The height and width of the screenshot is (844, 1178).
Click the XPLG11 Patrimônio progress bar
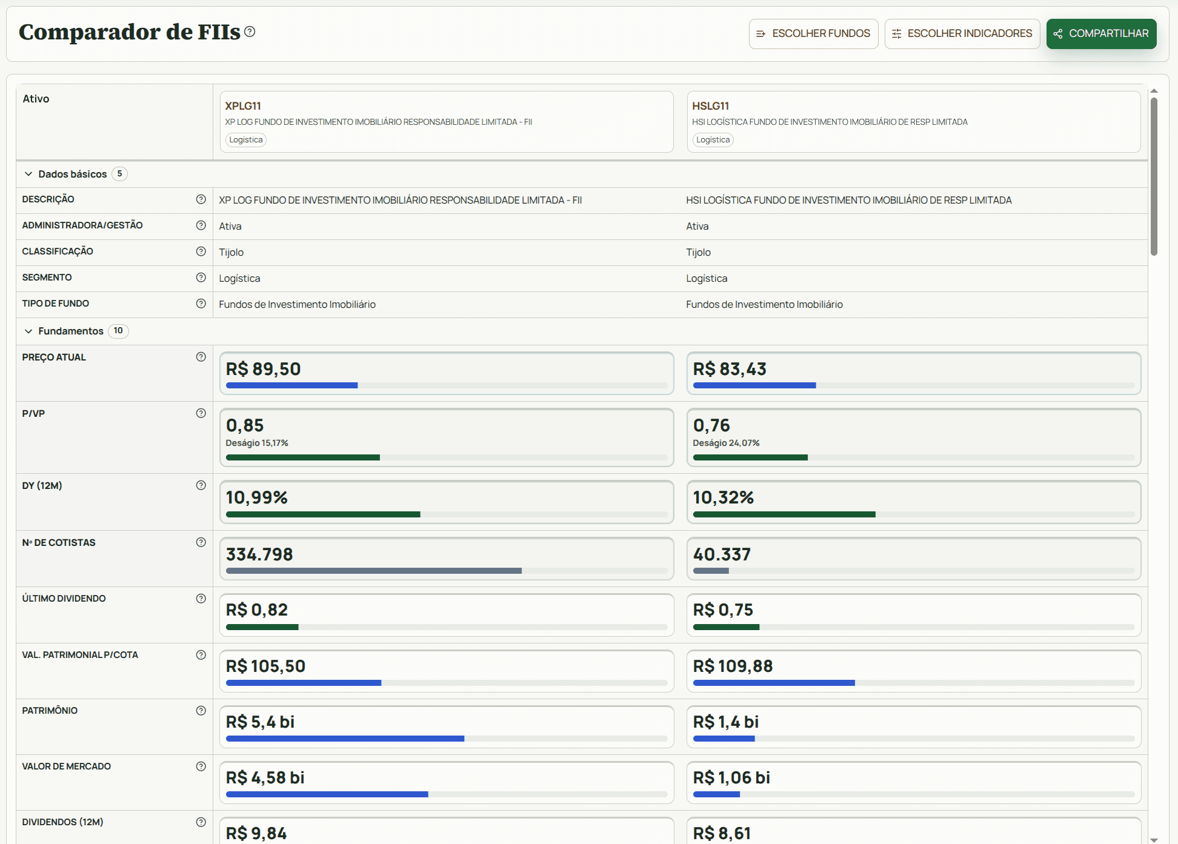coord(447,739)
